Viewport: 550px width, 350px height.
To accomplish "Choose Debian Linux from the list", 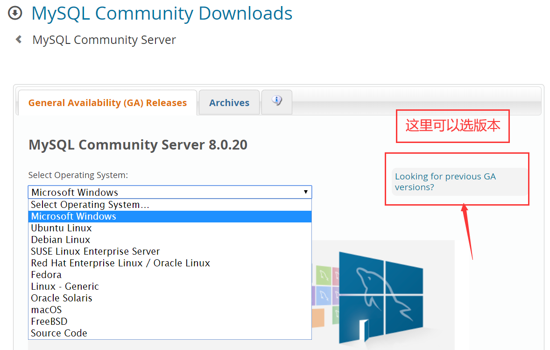I will click(x=170, y=240).
